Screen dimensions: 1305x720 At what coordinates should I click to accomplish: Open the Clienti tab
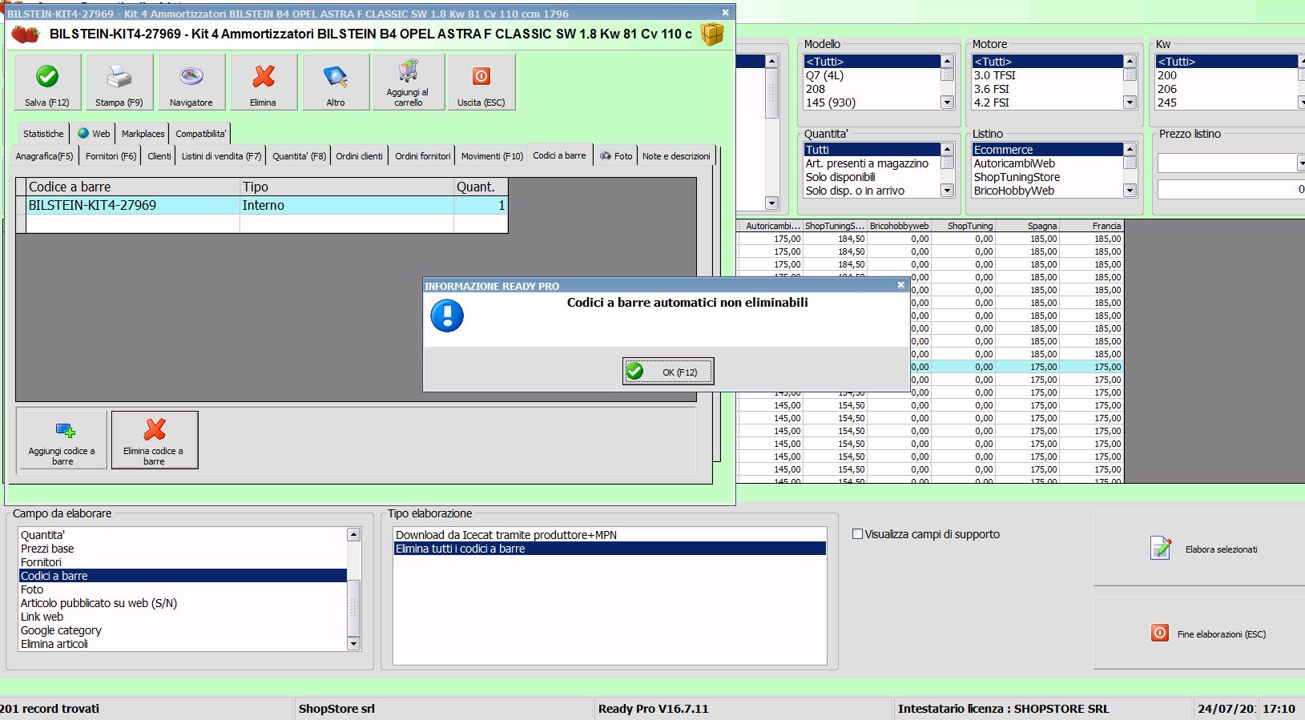[159, 156]
